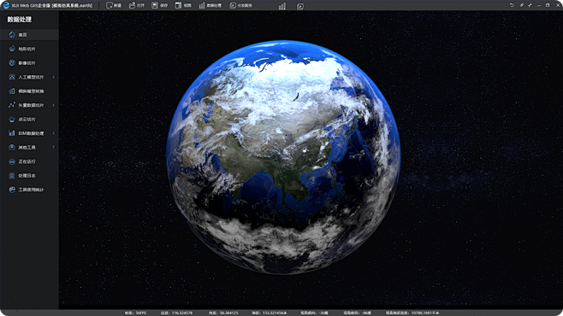Open 倾斜模型转换 oblique model conversion
The height and width of the screenshot is (316, 563).
[29, 91]
